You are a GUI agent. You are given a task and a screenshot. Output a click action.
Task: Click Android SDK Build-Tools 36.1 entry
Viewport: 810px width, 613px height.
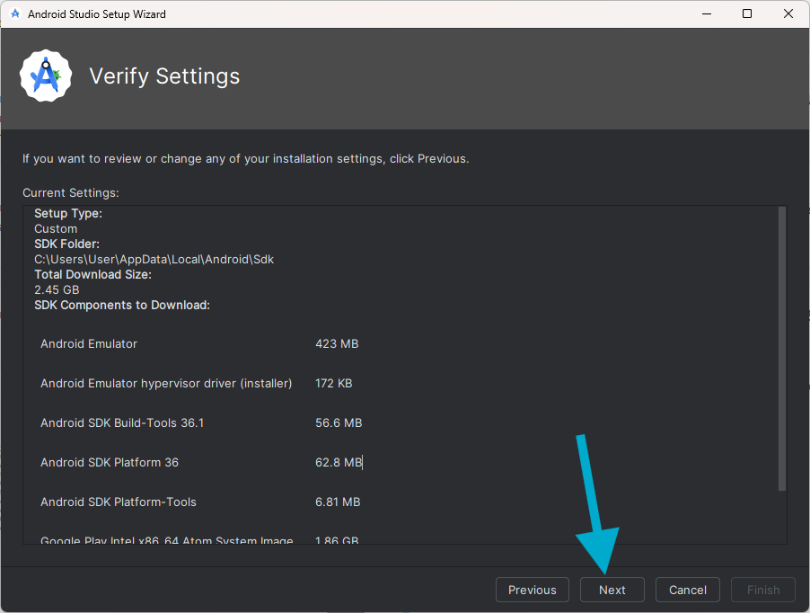(122, 423)
